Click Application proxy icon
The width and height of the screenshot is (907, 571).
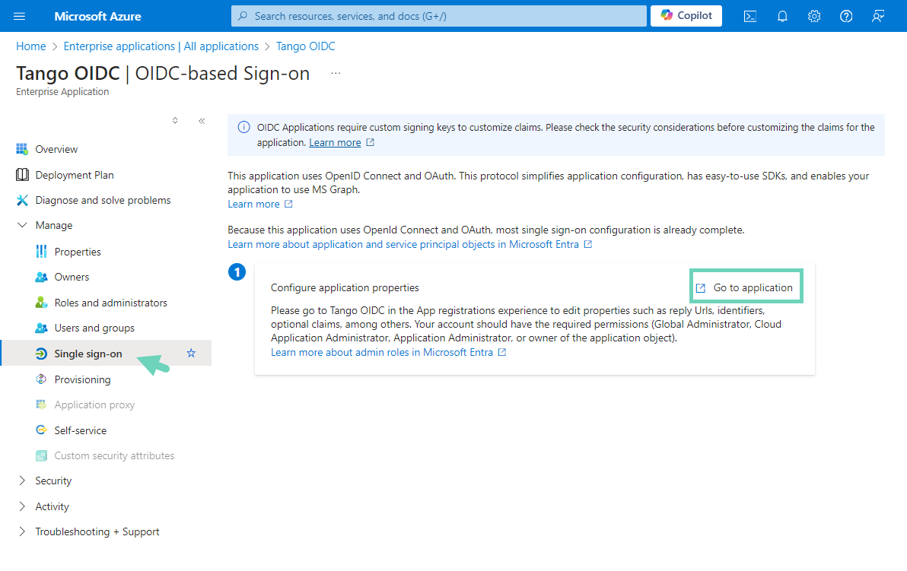click(x=41, y=404)
